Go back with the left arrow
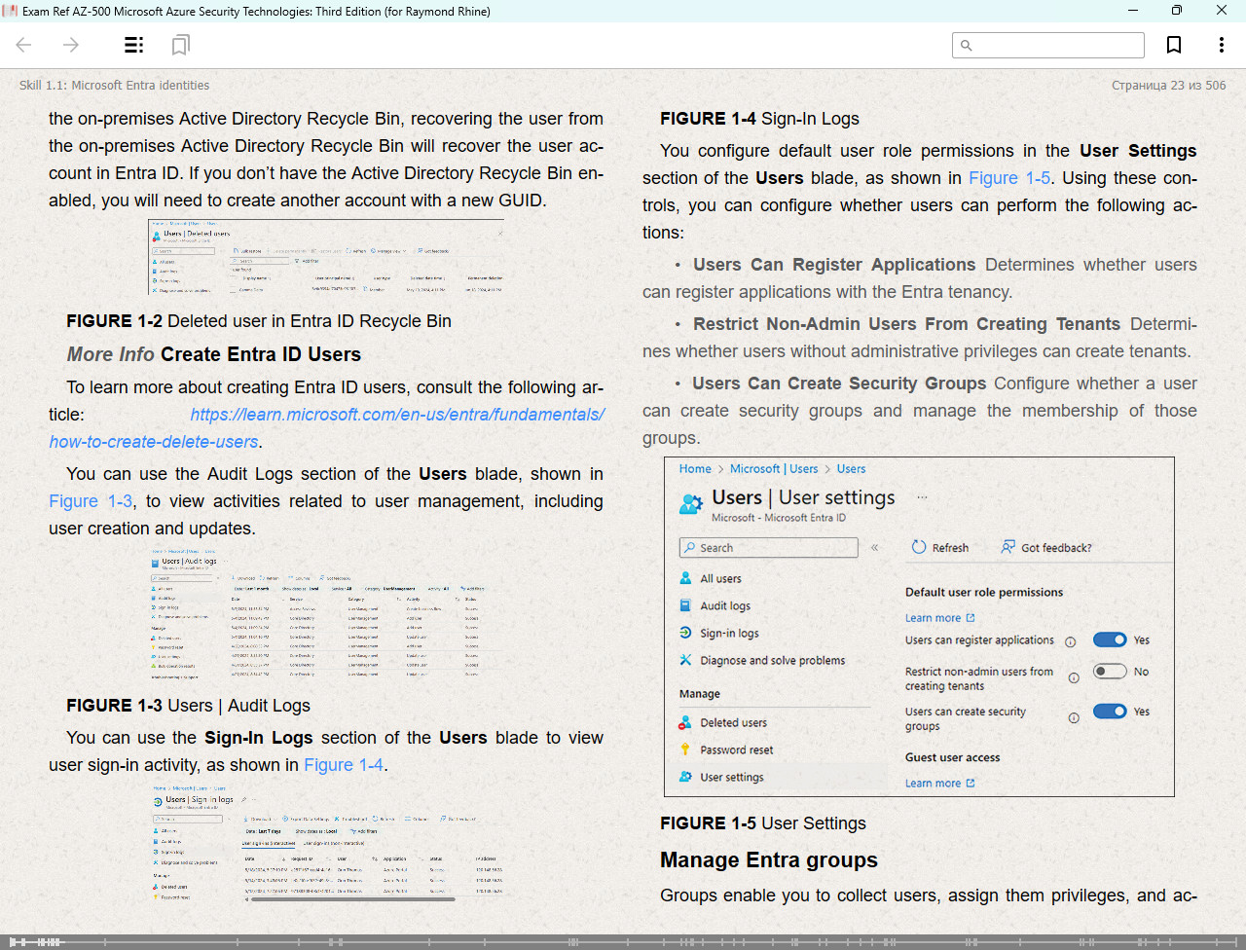 24,45
